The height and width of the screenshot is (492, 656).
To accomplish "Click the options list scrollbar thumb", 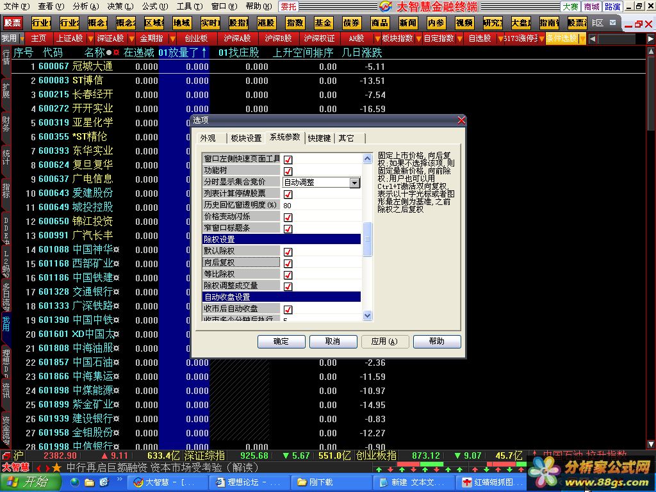I will coord(367,239).
